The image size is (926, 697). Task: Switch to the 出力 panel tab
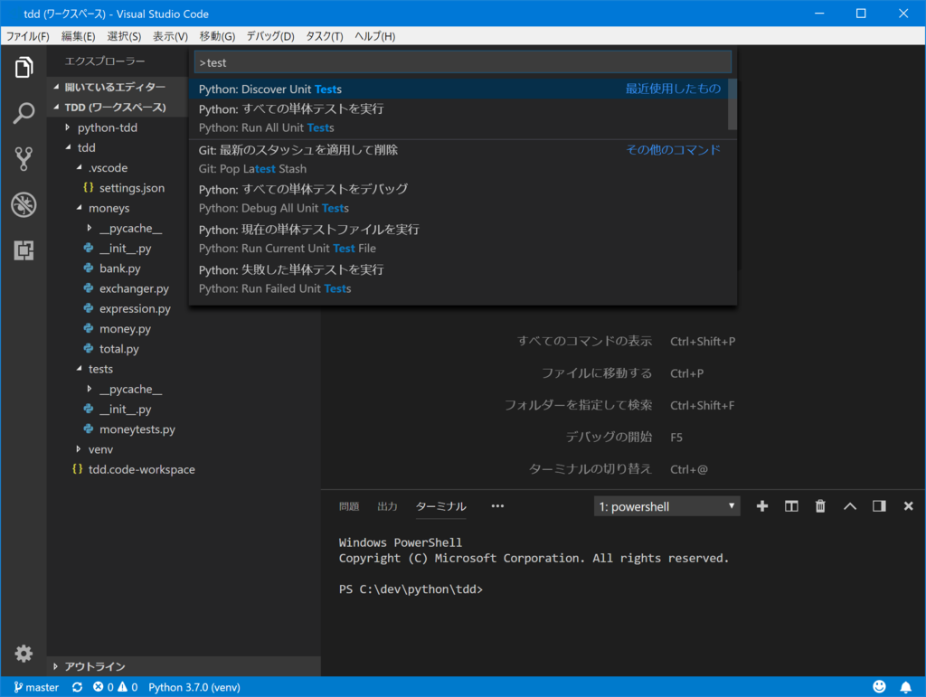[387, 506]
